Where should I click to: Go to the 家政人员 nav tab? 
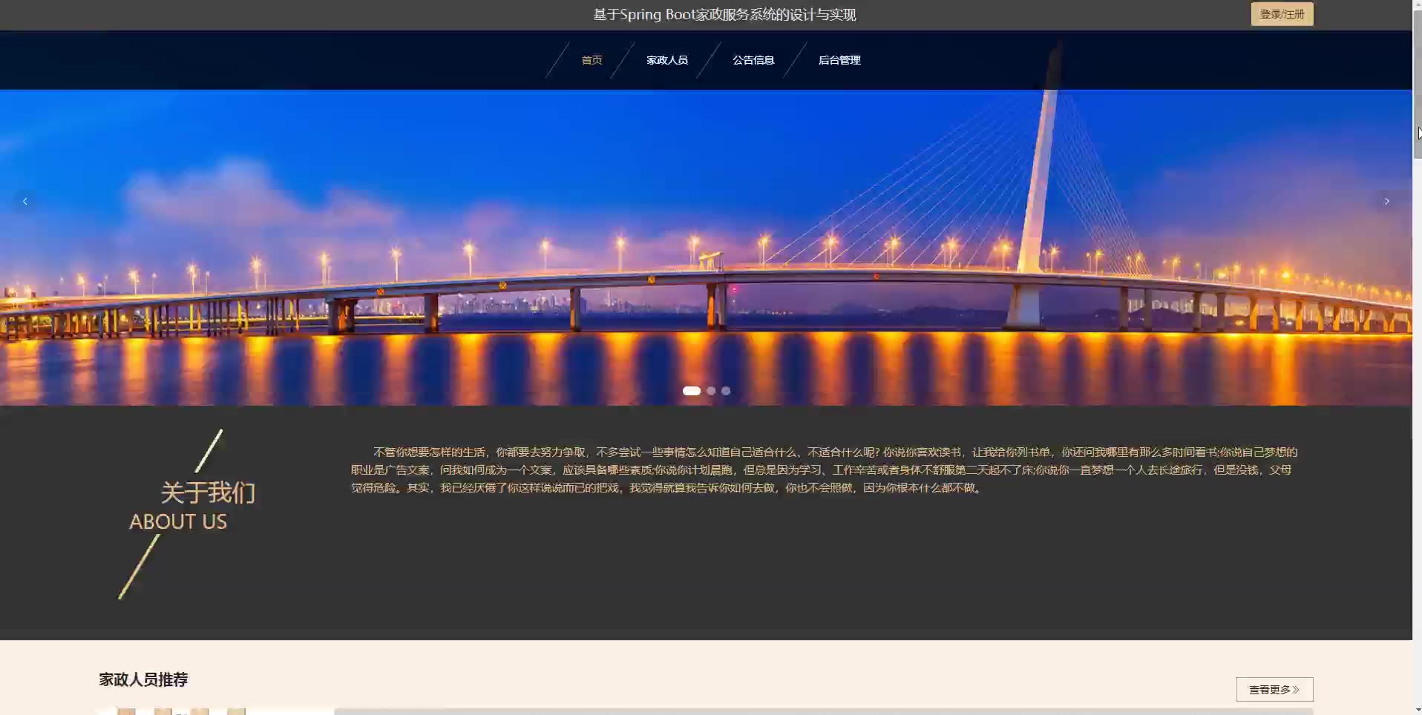point(667,60)
